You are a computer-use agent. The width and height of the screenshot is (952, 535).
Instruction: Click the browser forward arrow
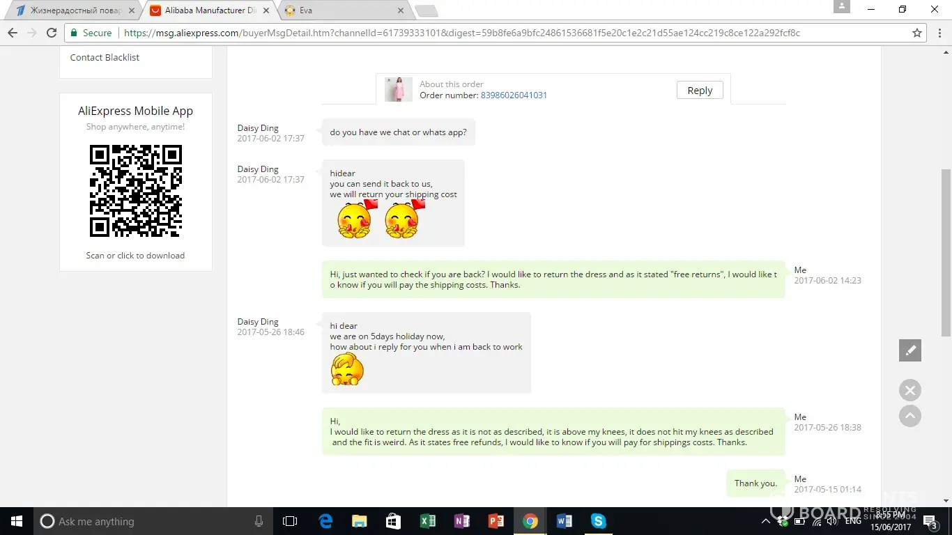pyautogui.click(x=32, y=33)
